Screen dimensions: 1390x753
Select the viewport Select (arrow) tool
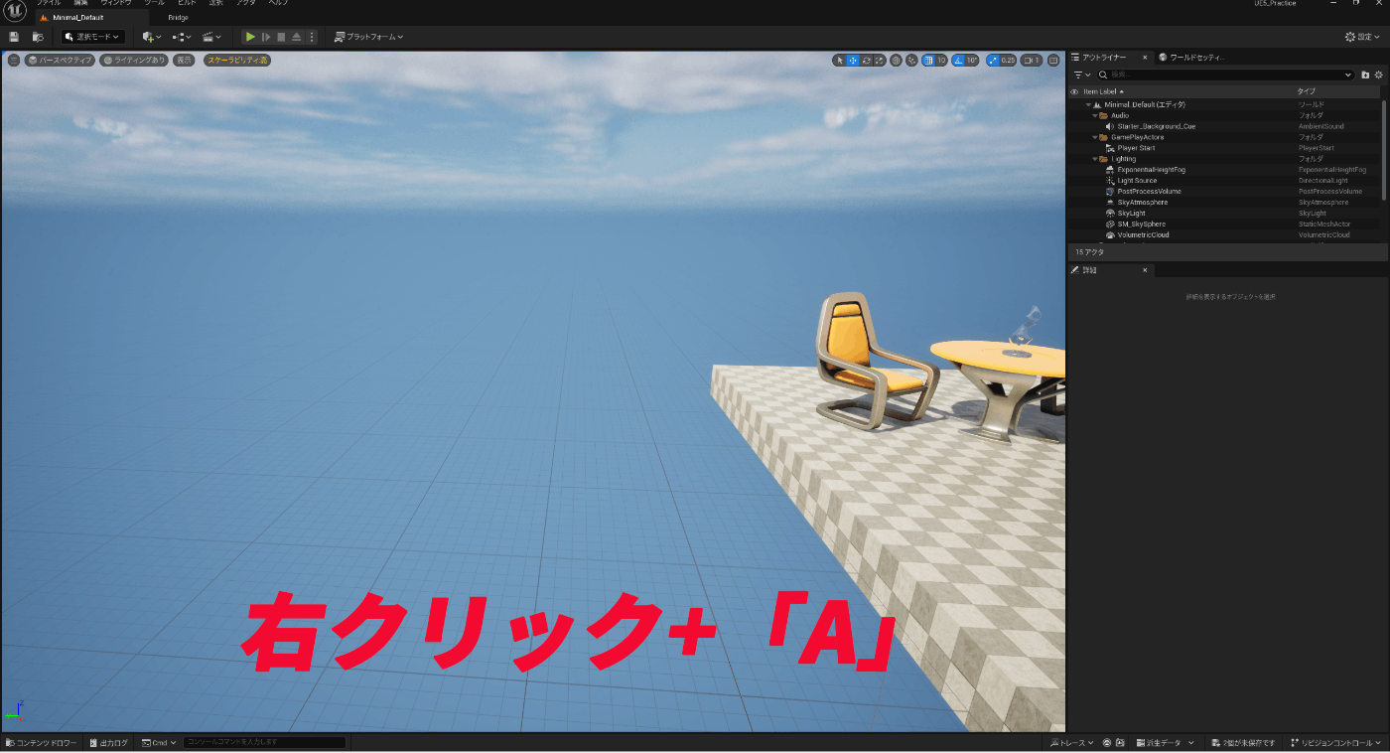(x=840, y=60)
